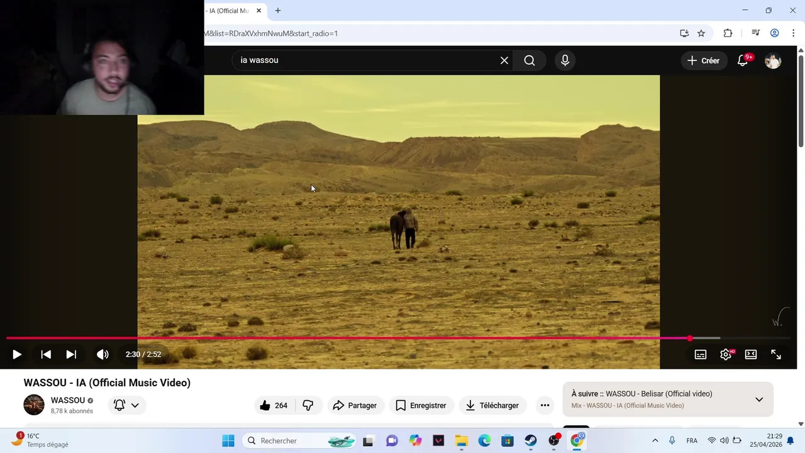Open Chrome extensions puzzle icon
The height and width of the screenshot is (453, 805).
(x=728, y=33)
